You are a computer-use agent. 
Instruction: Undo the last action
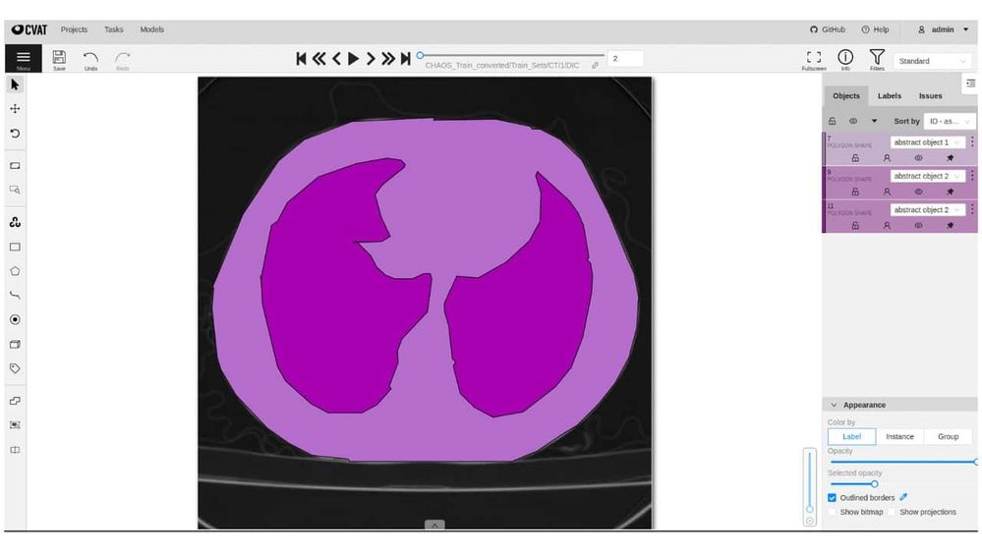click(x=90, y=60)
